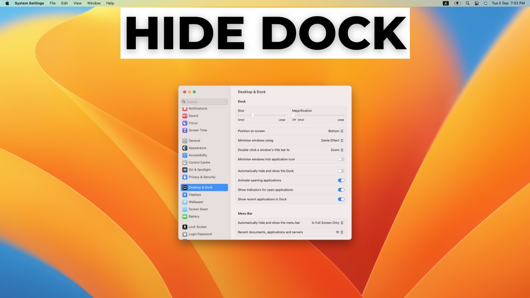
Task: Turn off Show indicators for open applications
Action: tap(341, 190)
